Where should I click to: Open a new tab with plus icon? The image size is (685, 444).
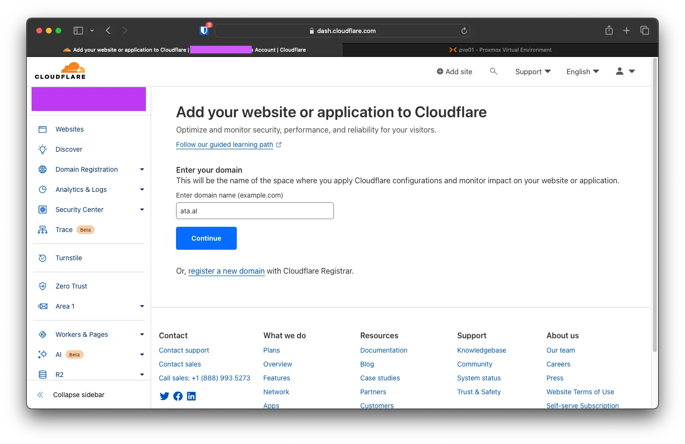[x=627, y=31]
